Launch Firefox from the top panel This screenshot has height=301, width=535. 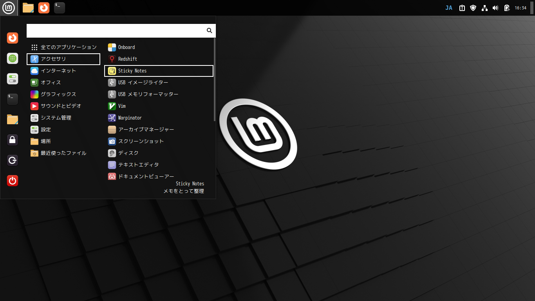(x=44, y=8)
